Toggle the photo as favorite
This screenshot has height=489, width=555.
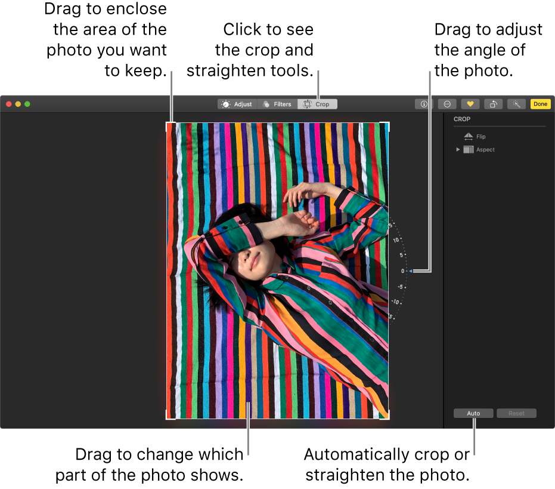click(x=470, y=104)
